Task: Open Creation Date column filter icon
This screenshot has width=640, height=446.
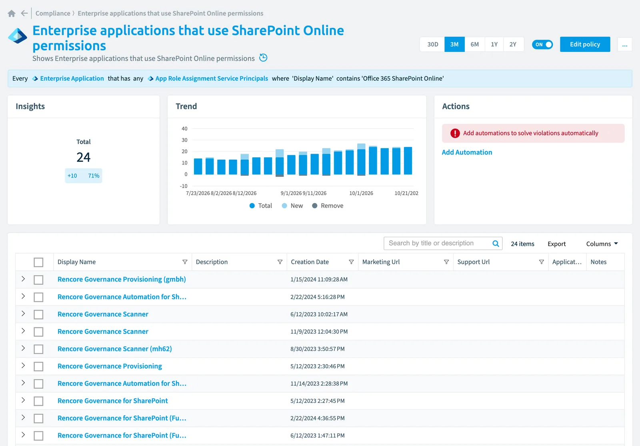Action: [x=351, y=262]
